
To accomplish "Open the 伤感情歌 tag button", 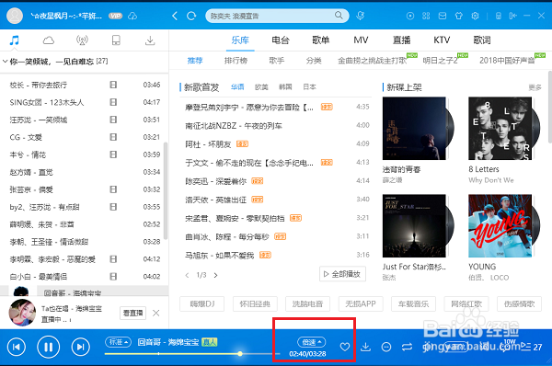I will pyautogui.click(x=519, y=303).
